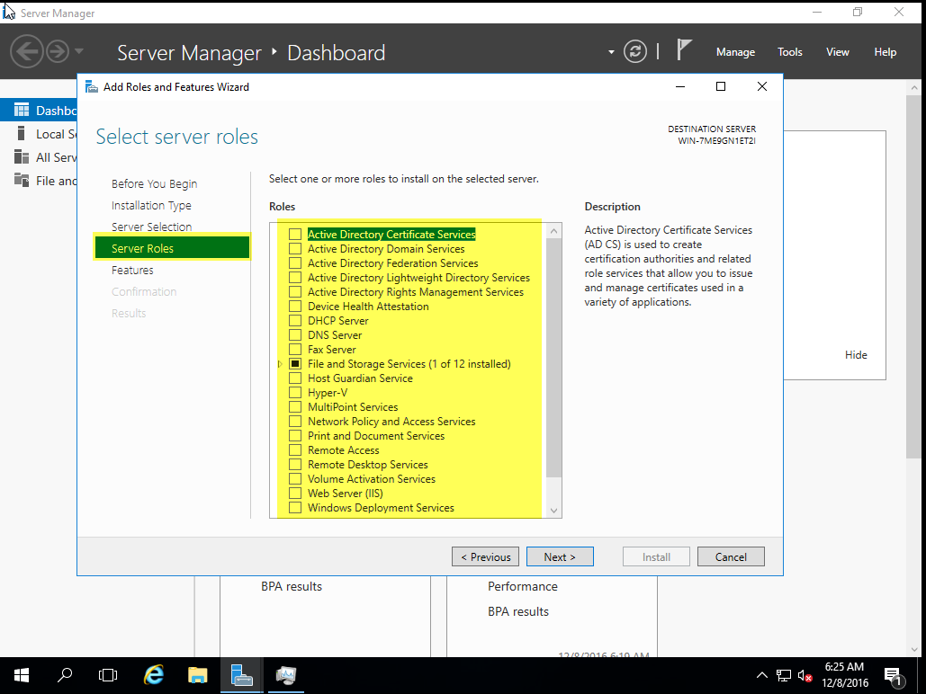Open the performance monitor taskbar icon

(286, 675)
